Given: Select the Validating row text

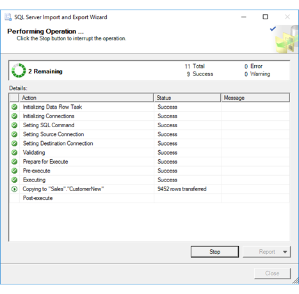Looking at the screenshot, I should pyautogui.click(x=34, y=153).
